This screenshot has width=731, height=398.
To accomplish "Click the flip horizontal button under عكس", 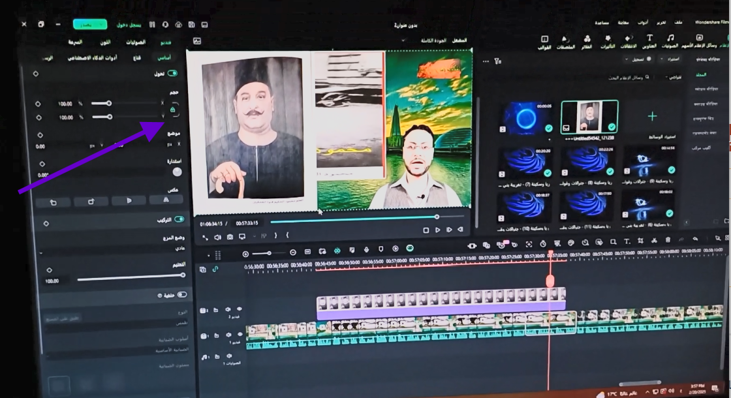I will (166, 200).
